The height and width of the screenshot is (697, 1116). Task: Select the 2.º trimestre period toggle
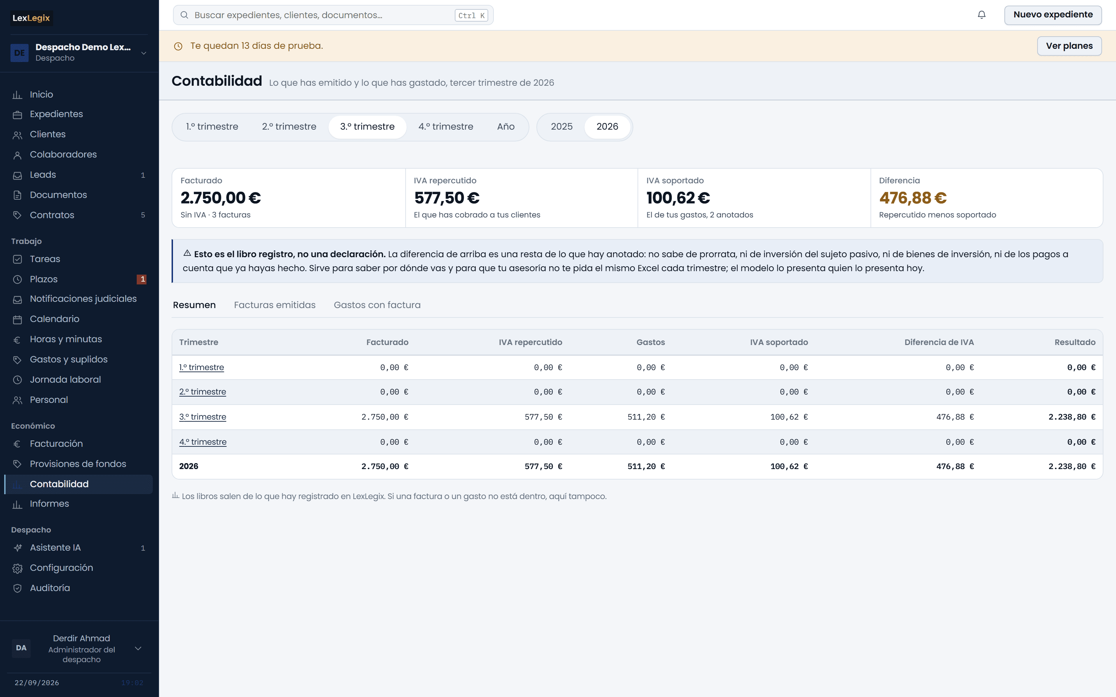[289, 127]
